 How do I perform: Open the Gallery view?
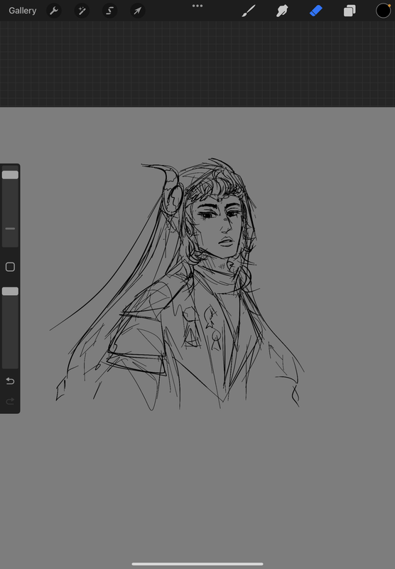click(x=23, y=11)
